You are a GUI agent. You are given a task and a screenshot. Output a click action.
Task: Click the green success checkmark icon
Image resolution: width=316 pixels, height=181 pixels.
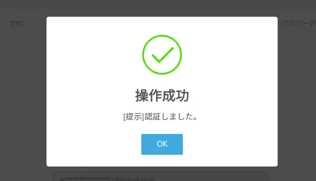click(163, 55)
